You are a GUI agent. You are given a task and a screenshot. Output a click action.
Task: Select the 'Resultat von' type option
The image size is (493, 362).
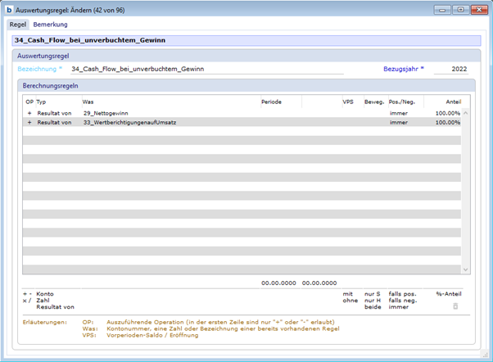pyautogui.click(x=56, y=306)
